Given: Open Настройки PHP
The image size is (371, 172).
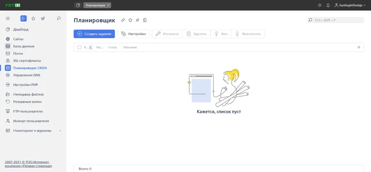Looking at the screenshot, I should coord(26,85).
